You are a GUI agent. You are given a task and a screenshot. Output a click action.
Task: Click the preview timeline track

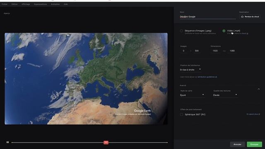pos(89,142)
